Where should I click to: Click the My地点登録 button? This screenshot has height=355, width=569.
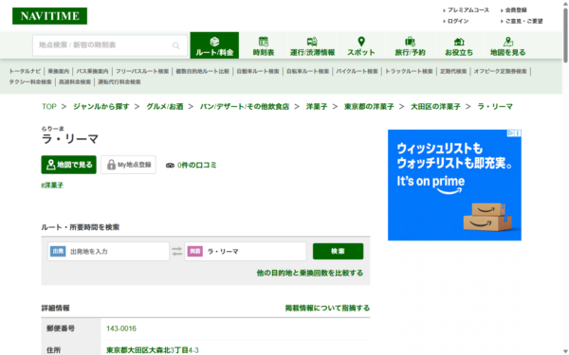[x=128, y=165]
